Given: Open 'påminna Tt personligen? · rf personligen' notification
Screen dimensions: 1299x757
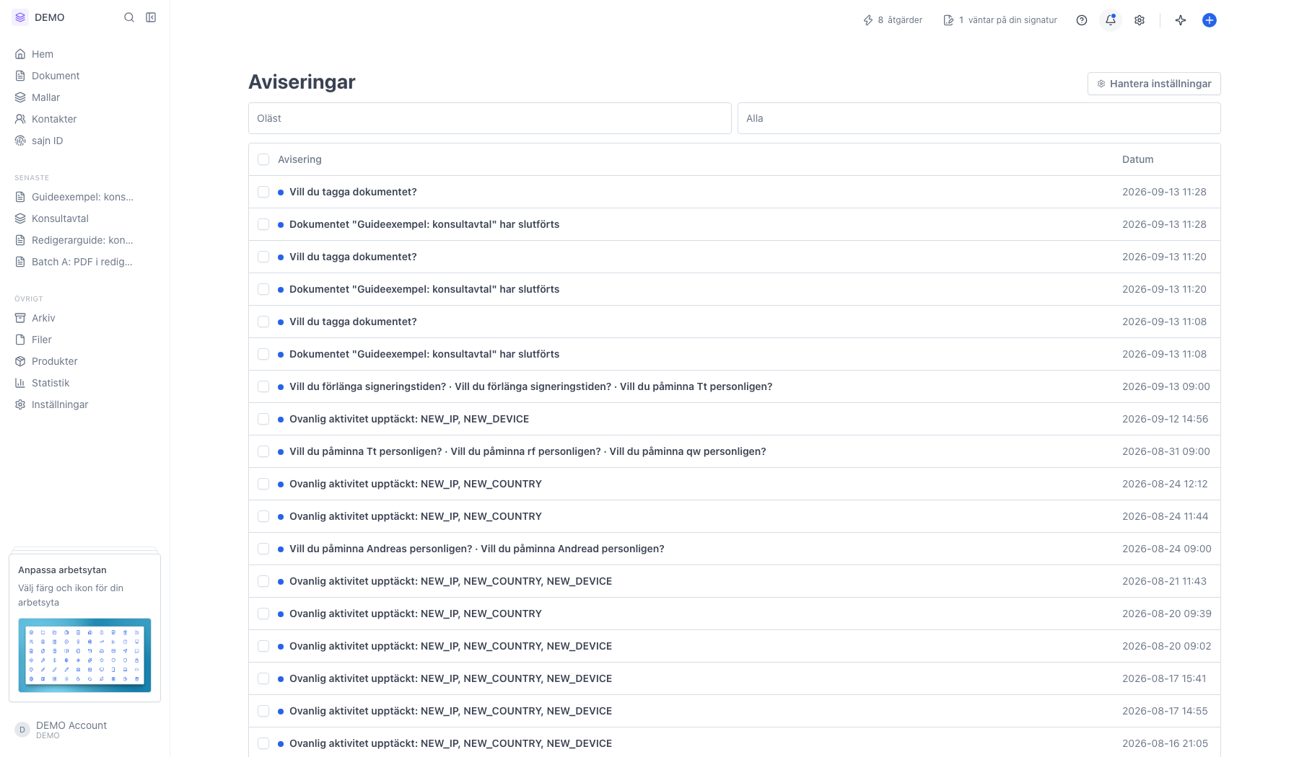Looking at the screenshot, I should [x=528, y=451].
